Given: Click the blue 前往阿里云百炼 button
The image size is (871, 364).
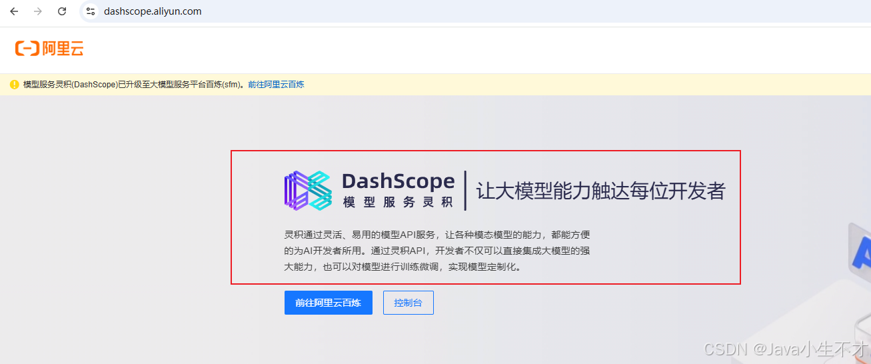Looking at the screenshot, I should point(328,303).
